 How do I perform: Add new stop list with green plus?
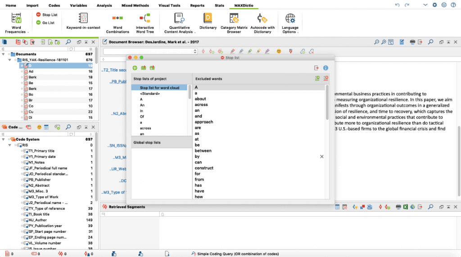[135, 68]
